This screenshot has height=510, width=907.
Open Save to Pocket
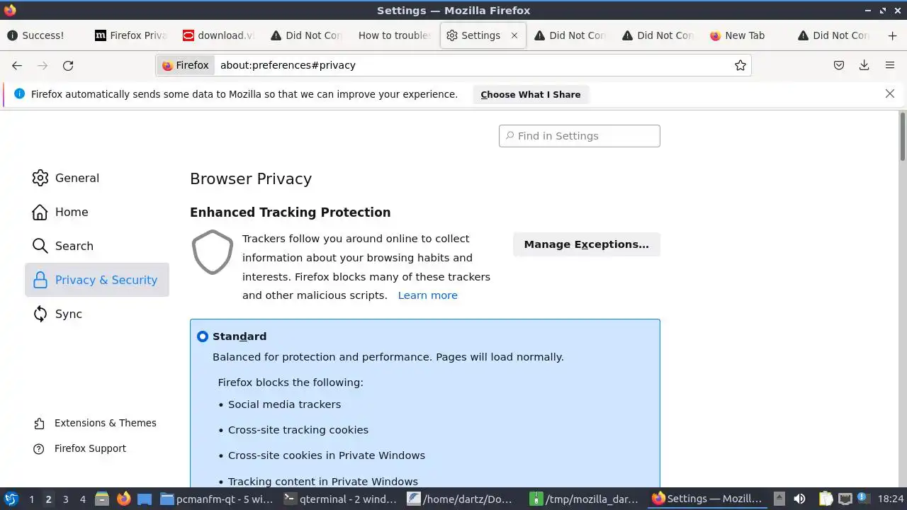[839, 65]
